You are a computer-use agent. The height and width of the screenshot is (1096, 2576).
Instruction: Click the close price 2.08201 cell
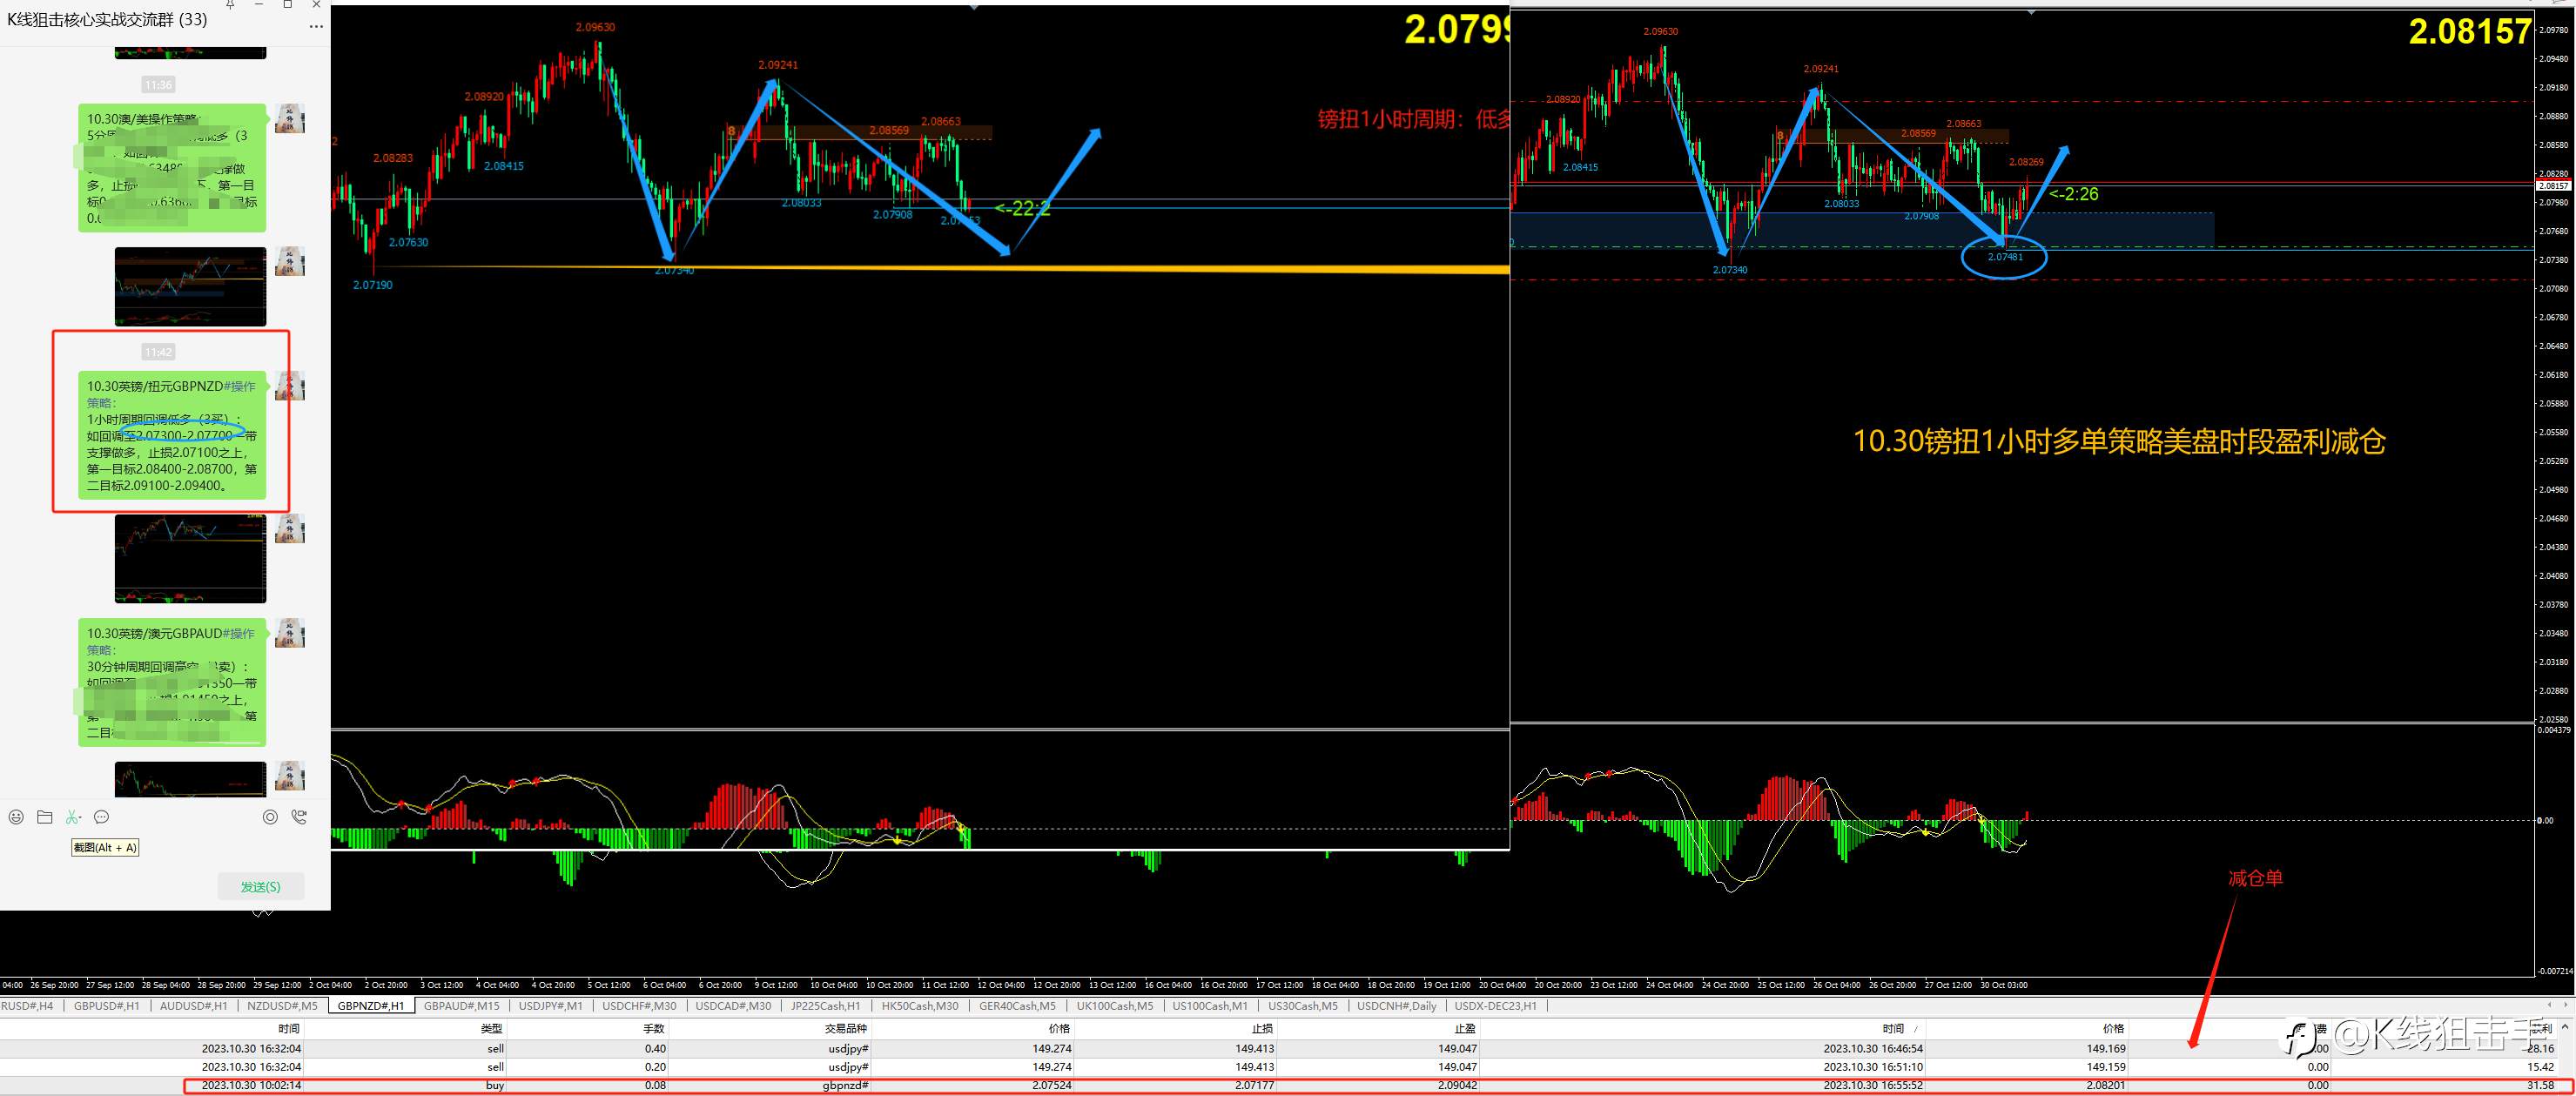(2105, 1085)
